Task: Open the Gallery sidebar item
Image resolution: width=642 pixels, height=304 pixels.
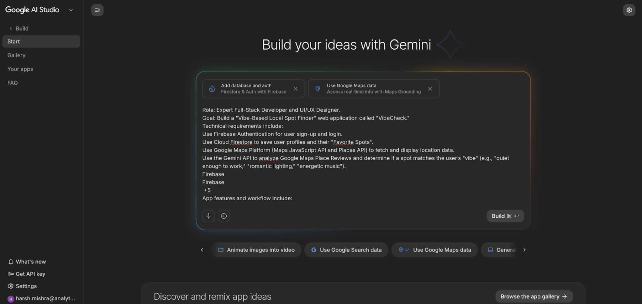Action: pyautogui.click(x=16, y=55)
